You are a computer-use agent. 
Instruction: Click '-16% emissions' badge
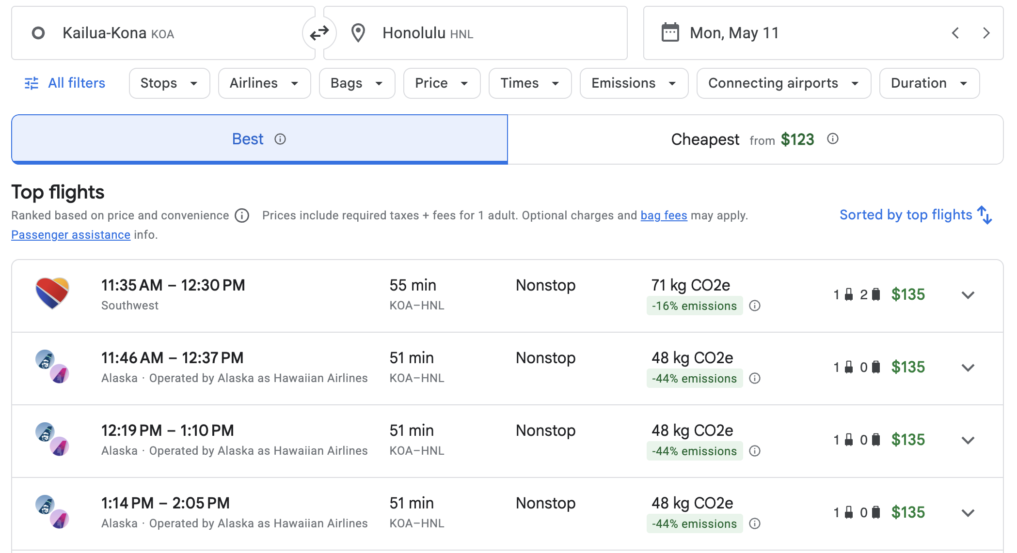695,306
